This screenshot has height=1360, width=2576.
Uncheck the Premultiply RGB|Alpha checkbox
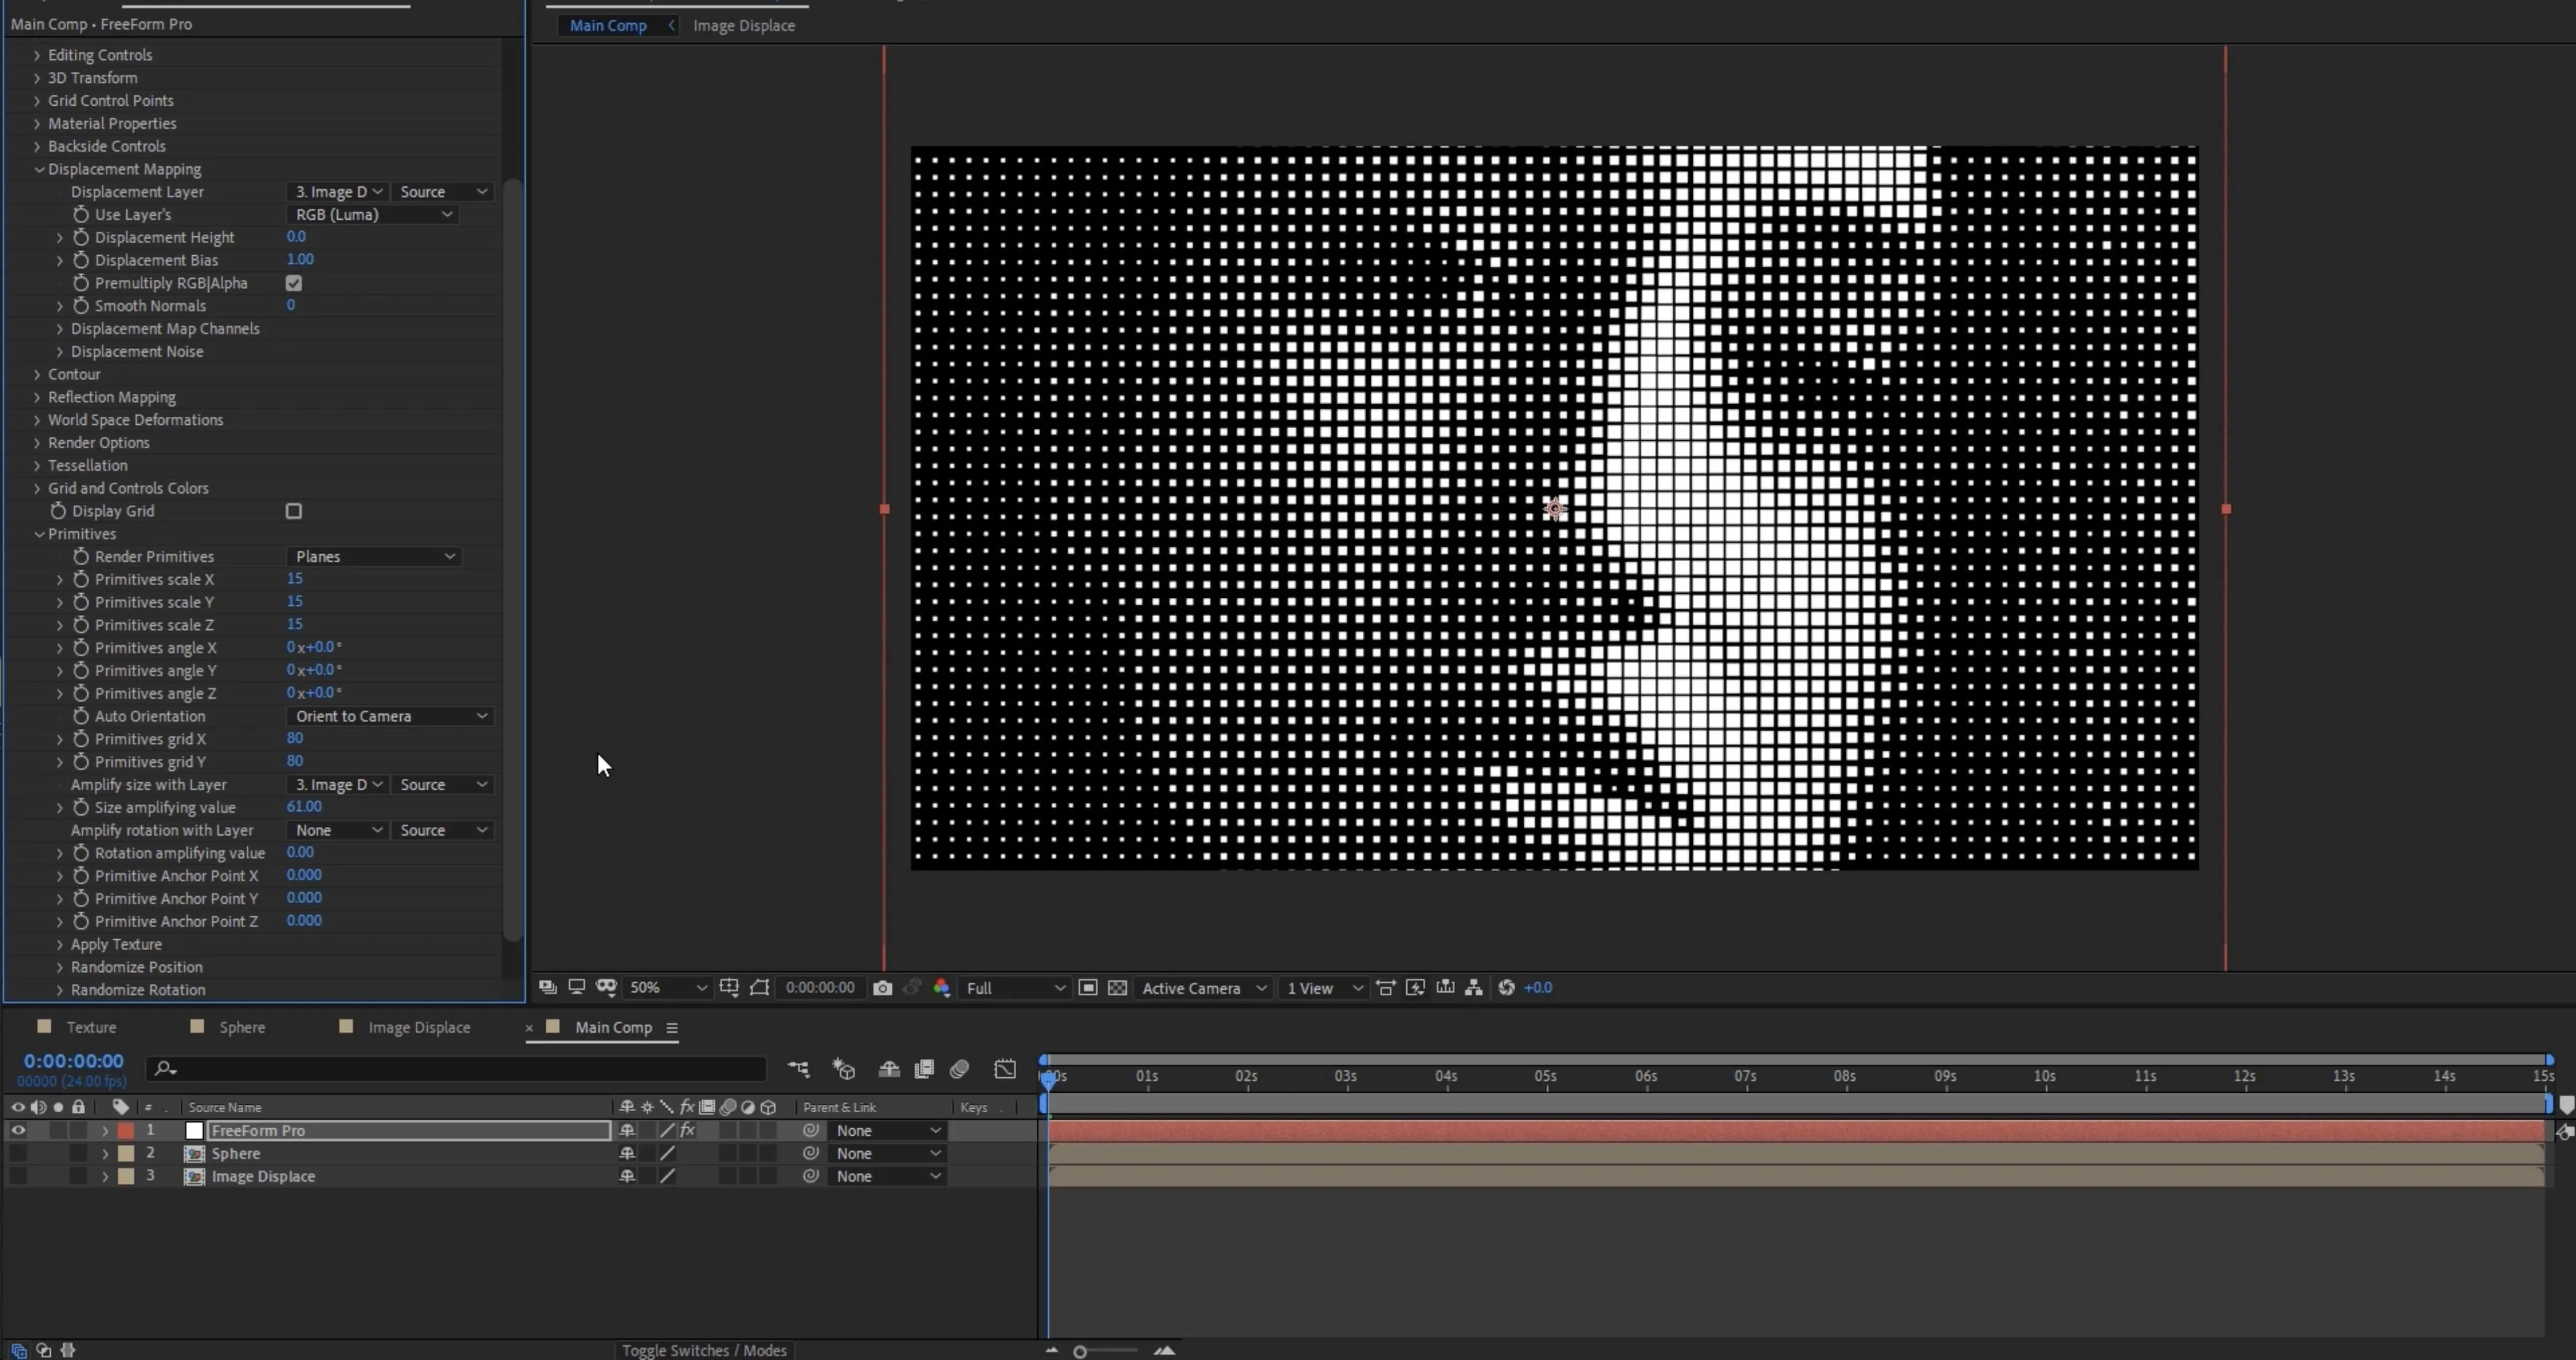294,283
